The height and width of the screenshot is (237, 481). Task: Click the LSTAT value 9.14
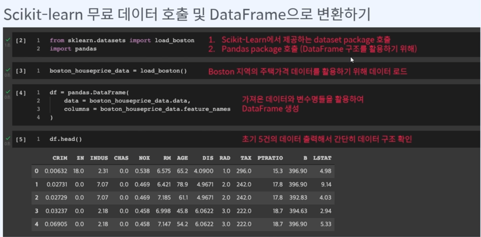click(x=326, y=184)
